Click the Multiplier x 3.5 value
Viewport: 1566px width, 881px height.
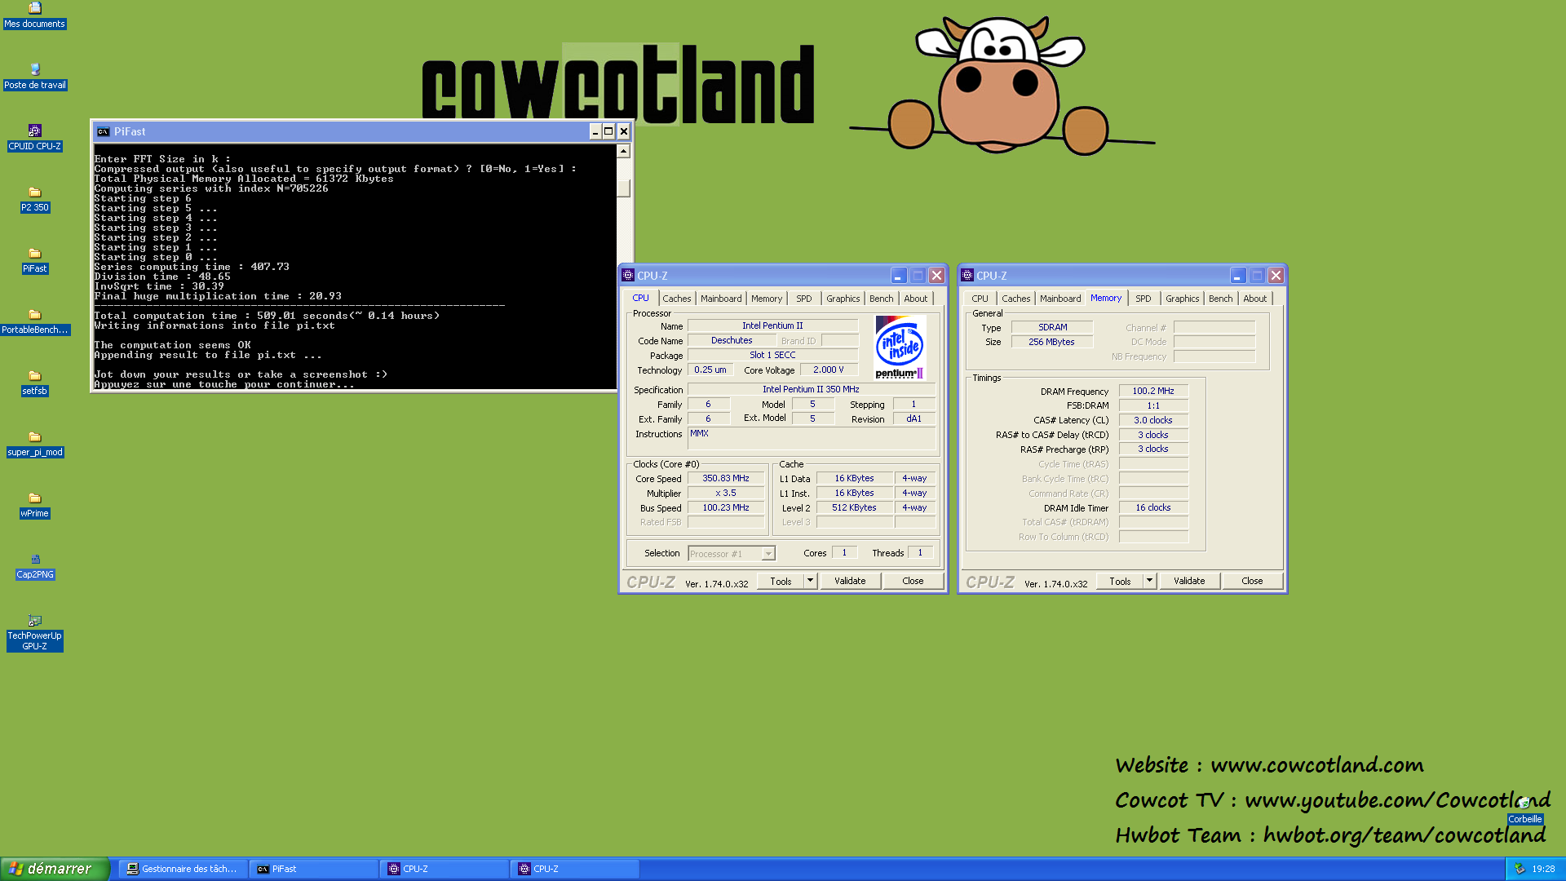pos(726,494)
